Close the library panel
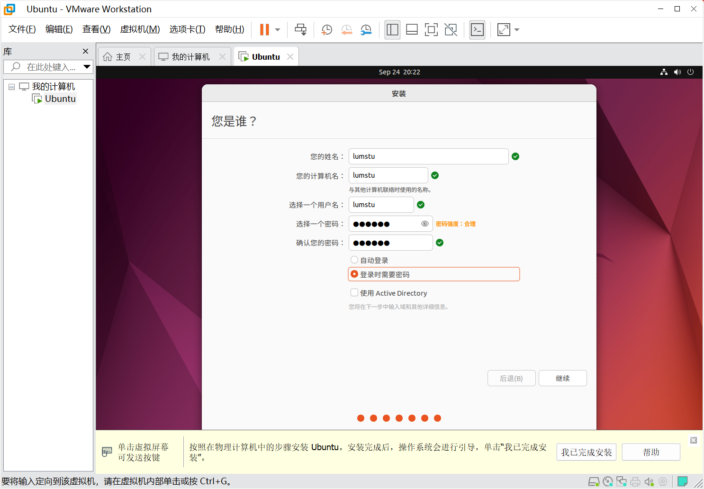This screenshot has width=704, height=489. (86, 51)
